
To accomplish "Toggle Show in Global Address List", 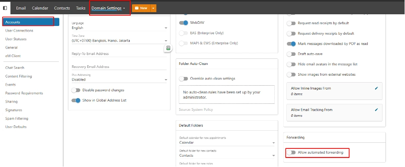I will coord(76,100).
